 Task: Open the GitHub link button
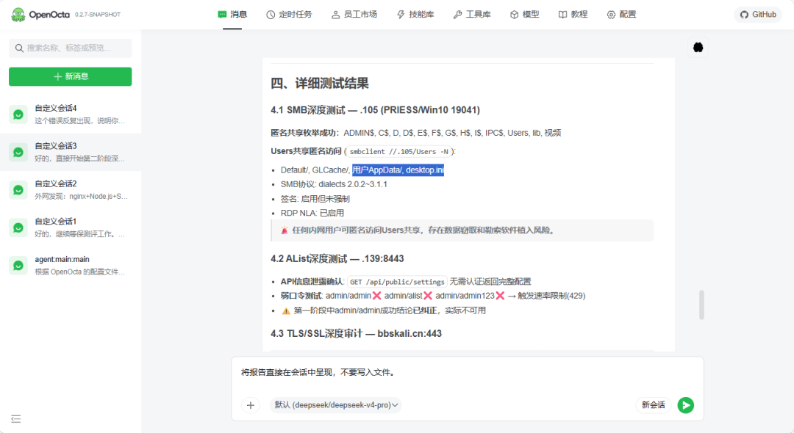(x=757, y=15)
